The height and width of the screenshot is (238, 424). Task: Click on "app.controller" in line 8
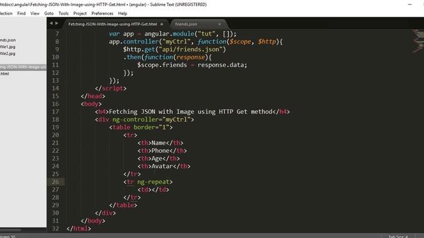(134, 42)
